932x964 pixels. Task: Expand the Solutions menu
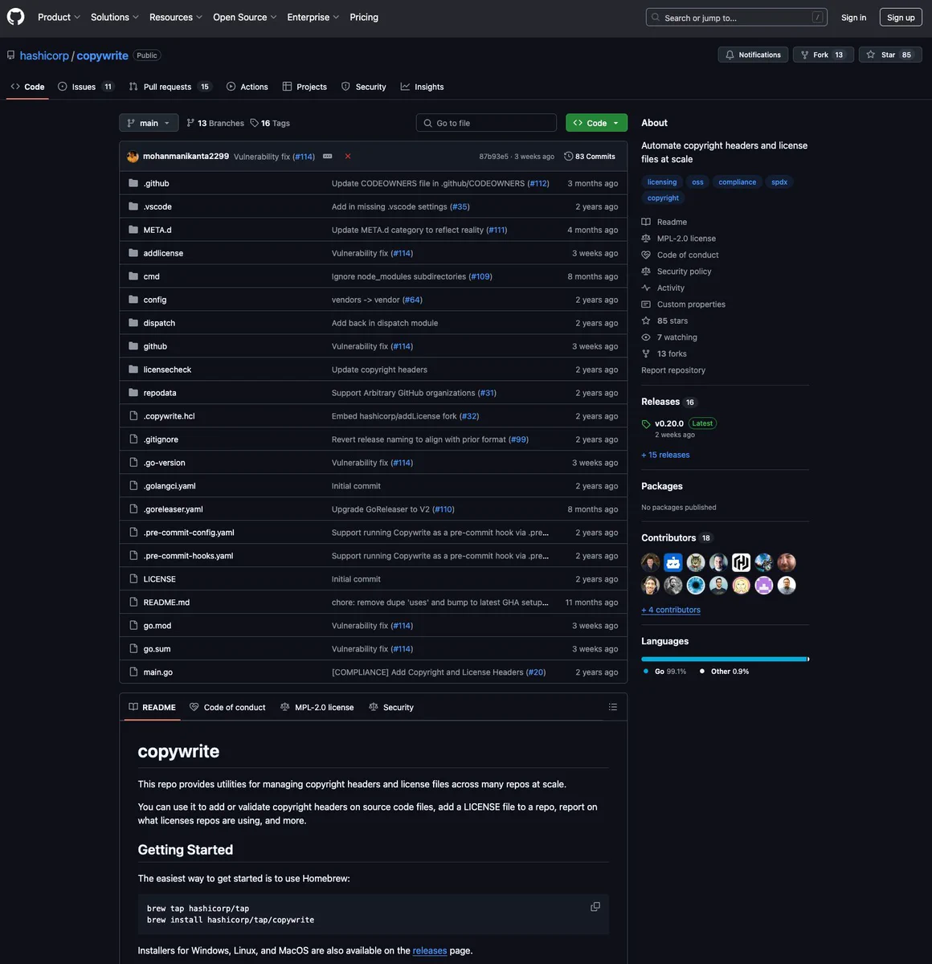pyautogui.click(x=115, y=17)
